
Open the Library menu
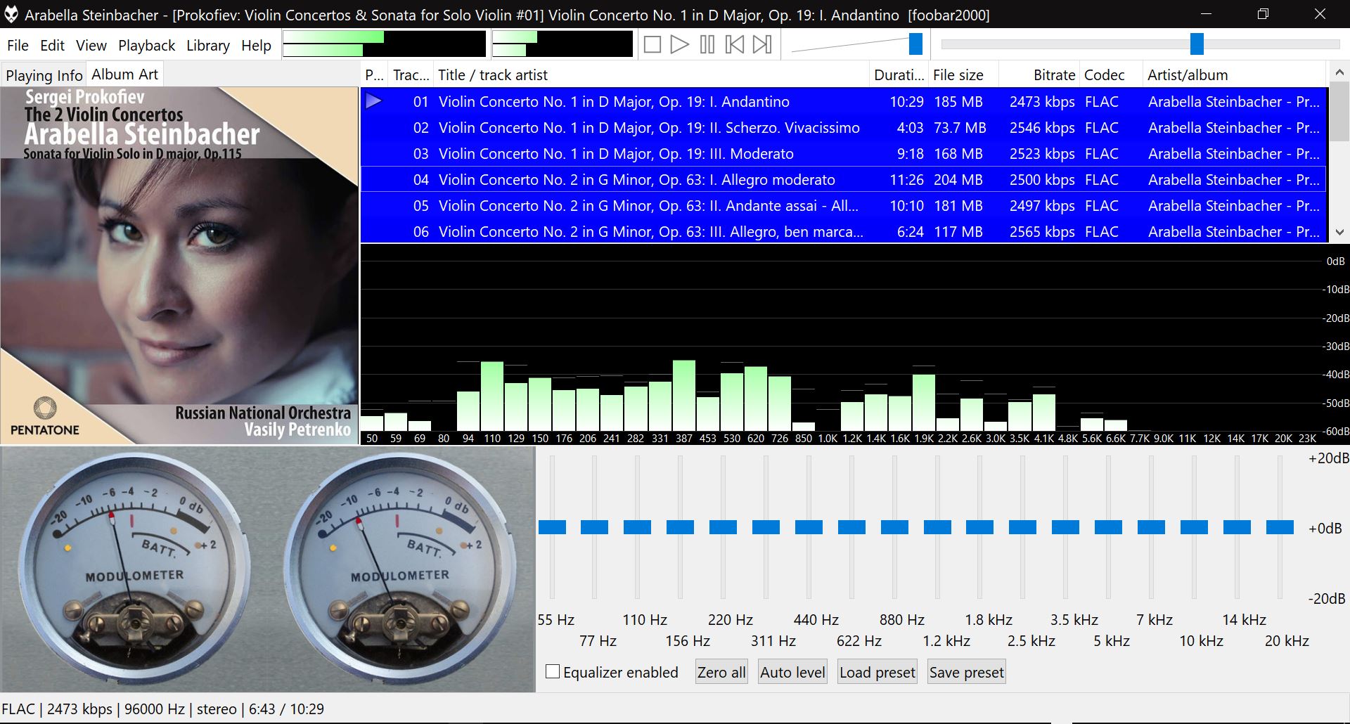pos(208,46)
